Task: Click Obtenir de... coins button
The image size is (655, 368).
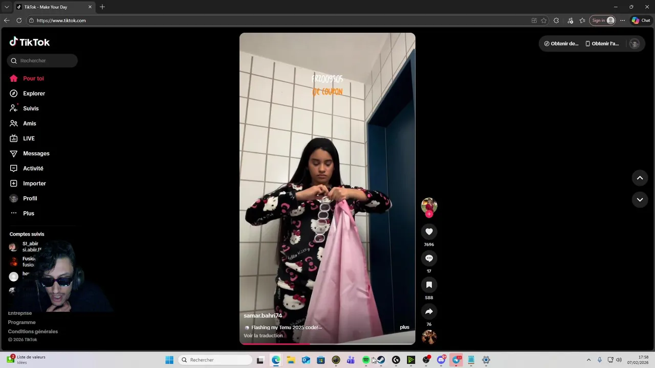Action: click(x=561, y=43)
